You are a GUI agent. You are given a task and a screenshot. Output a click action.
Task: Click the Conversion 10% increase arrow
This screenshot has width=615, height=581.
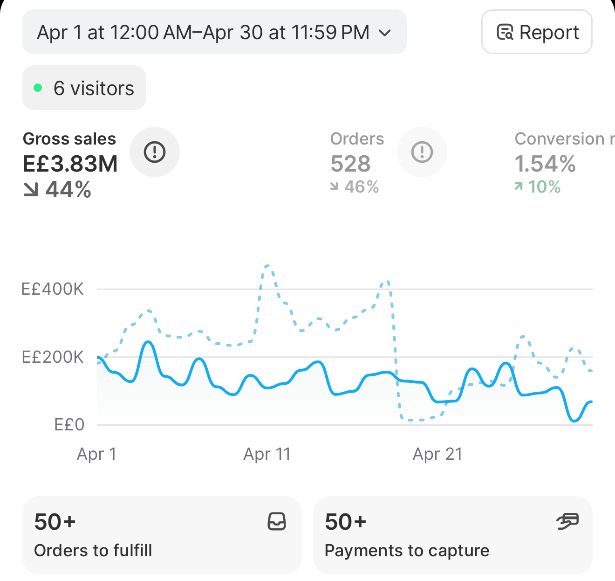point(519,187)
